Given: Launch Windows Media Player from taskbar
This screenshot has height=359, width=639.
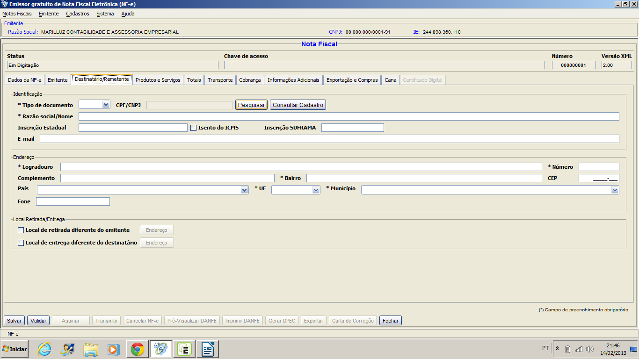Looking at the screenshot, I should point(113,349).
